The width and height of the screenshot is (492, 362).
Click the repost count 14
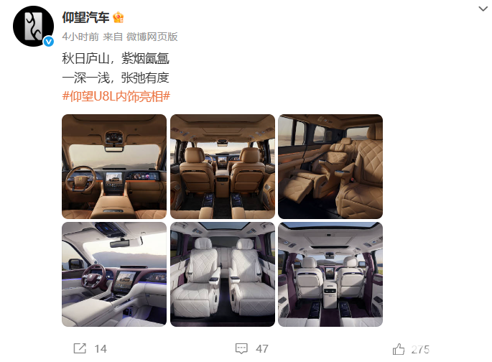click(101, 349)
